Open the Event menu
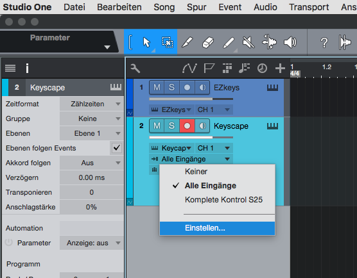Screen dimensions: 357x278 [x=230, y=7]
